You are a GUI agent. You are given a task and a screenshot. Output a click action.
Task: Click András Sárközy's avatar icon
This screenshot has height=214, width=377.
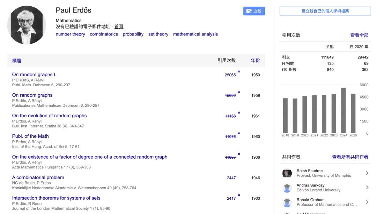287,188
